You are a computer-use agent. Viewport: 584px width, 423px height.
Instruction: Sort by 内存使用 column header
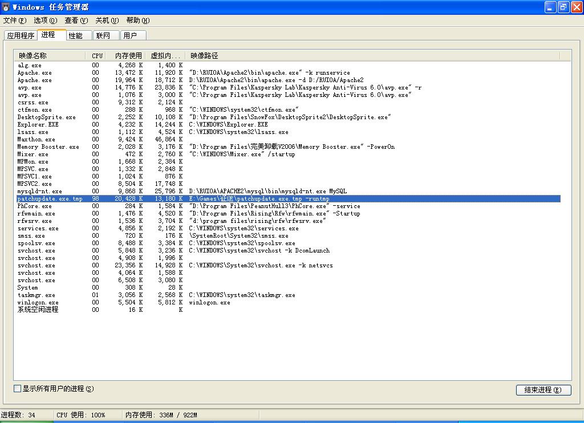(x=126, y=55)
